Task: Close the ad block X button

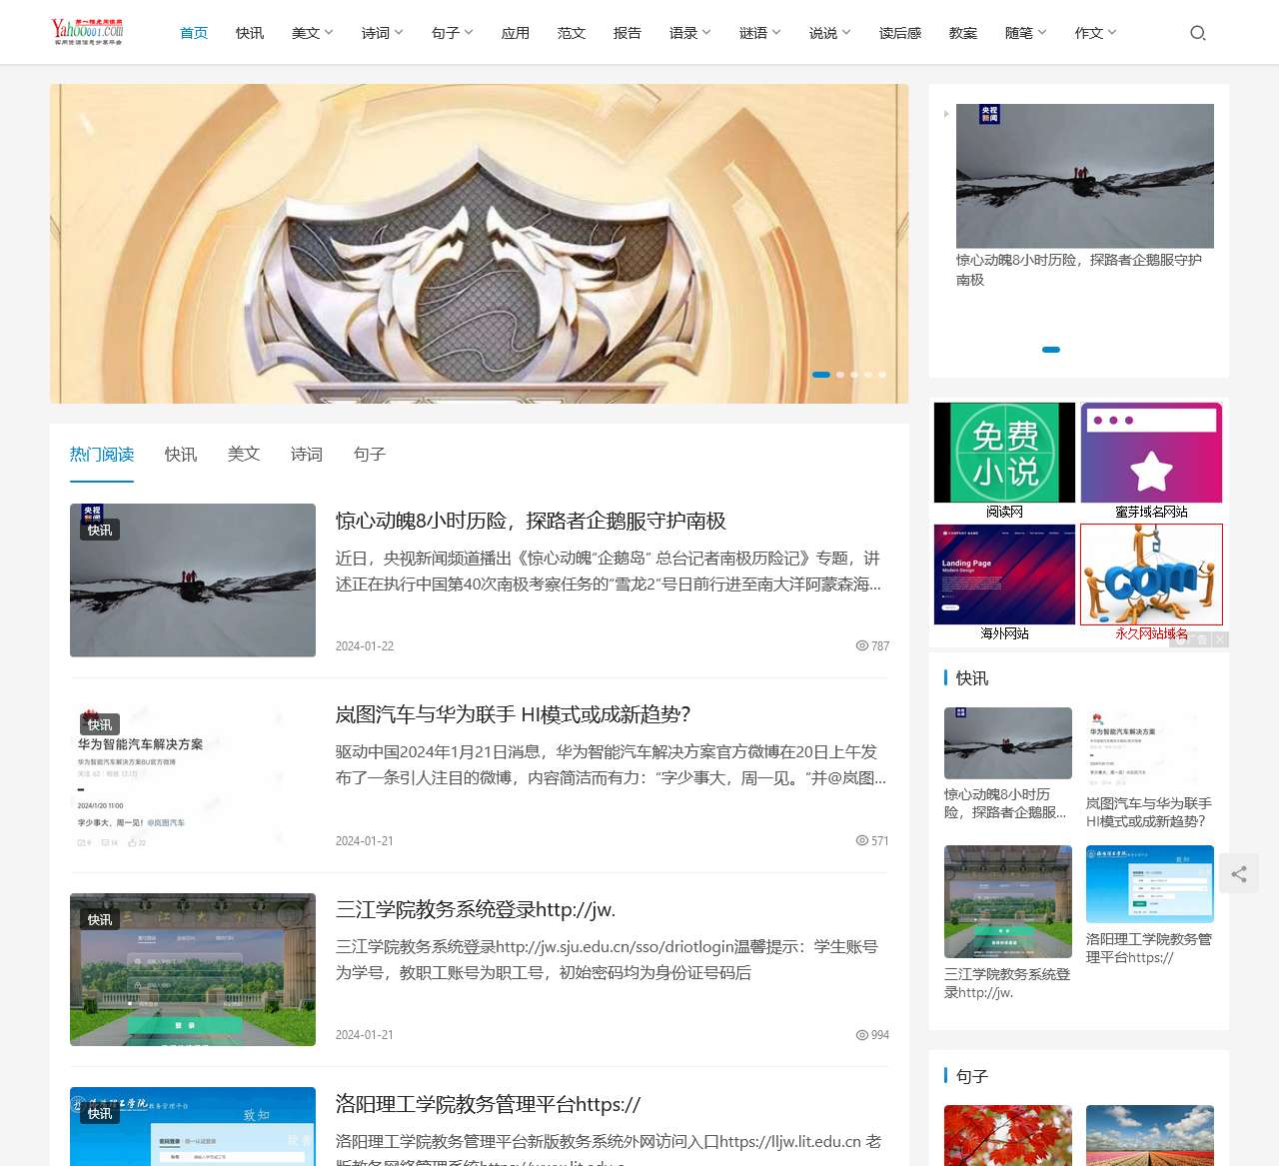Action: [x=1220, y=639]
